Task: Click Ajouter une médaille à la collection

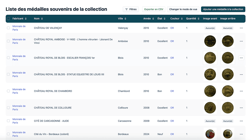Action: (x=223, y=9)
